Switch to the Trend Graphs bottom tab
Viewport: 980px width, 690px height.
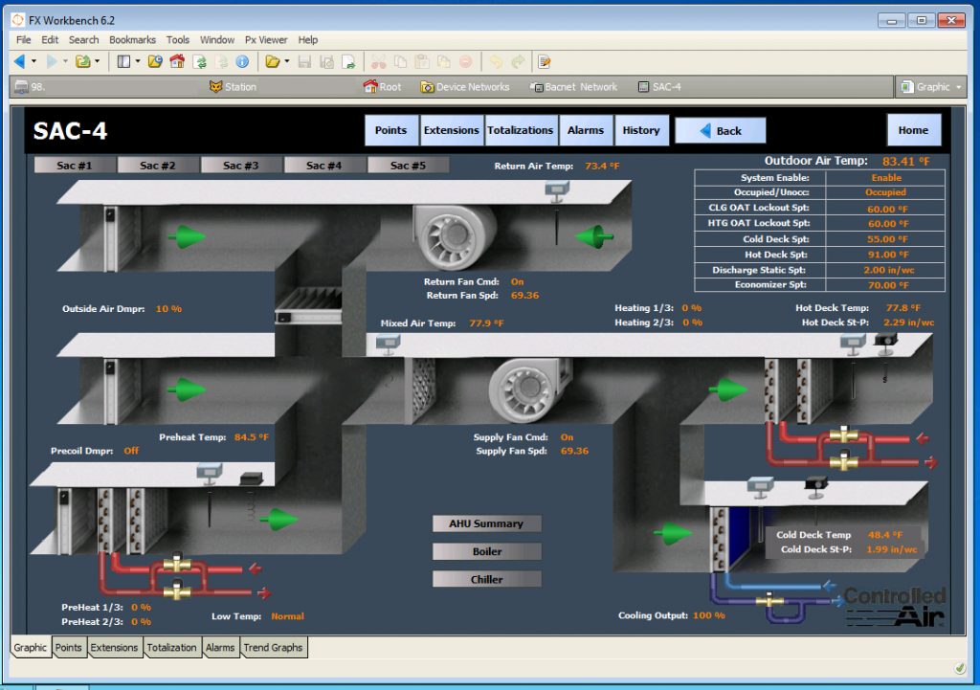coord(273,648)
